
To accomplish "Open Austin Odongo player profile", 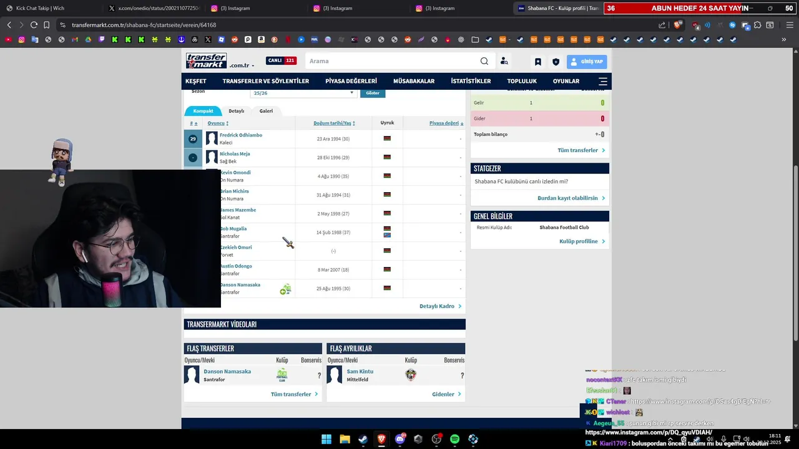I will click(237, 266).
